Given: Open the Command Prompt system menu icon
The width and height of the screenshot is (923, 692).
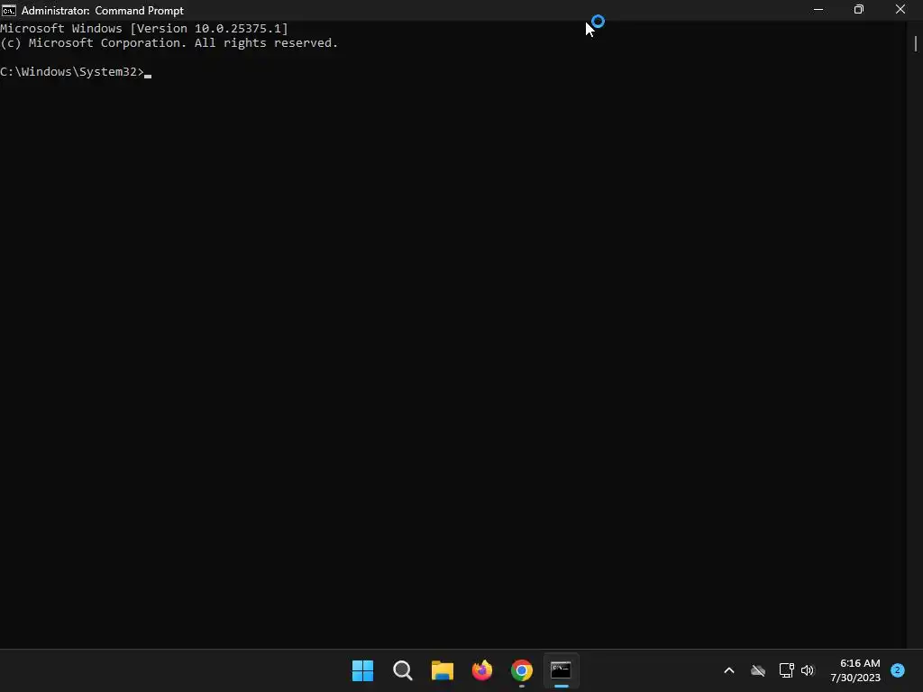Looking at the screenshot, I should 9,10.
